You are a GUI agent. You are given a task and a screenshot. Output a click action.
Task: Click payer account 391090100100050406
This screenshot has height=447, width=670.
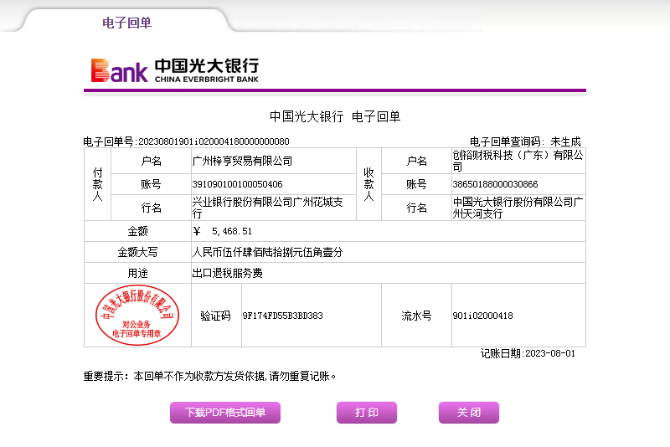[237, 184]
